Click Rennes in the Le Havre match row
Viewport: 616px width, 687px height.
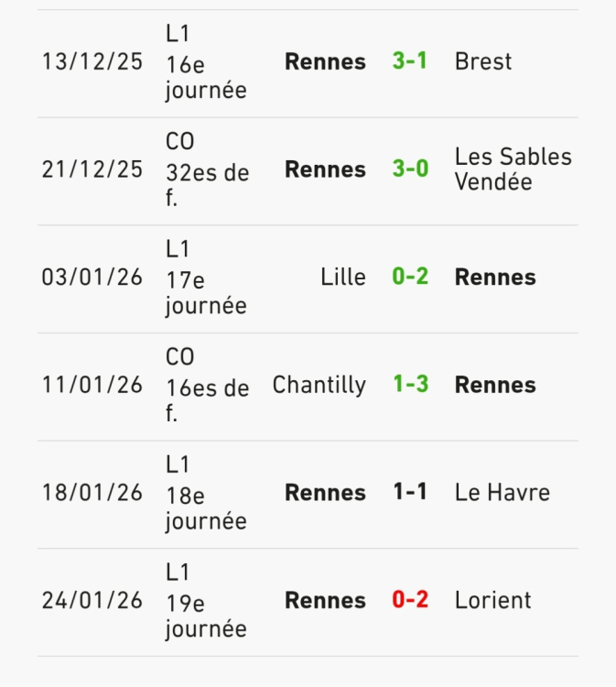tap(325, 493)
